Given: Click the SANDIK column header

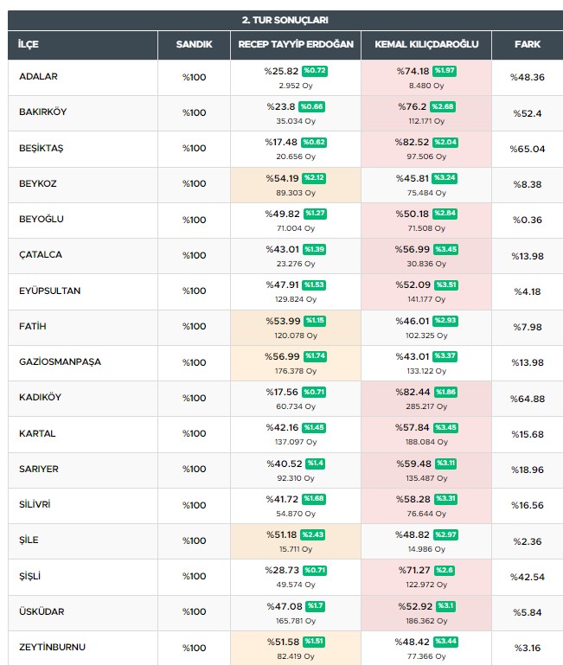Looking at the screenshot, I should [x=194, y=44].
